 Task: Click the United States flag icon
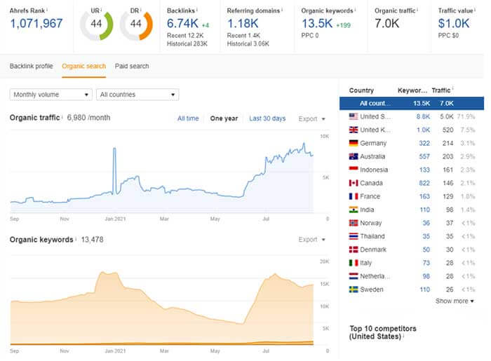(x=354, y=116)
